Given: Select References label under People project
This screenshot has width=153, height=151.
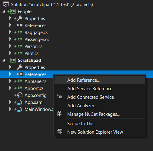Looking at the screenshot, I should (x=35, y=26).
